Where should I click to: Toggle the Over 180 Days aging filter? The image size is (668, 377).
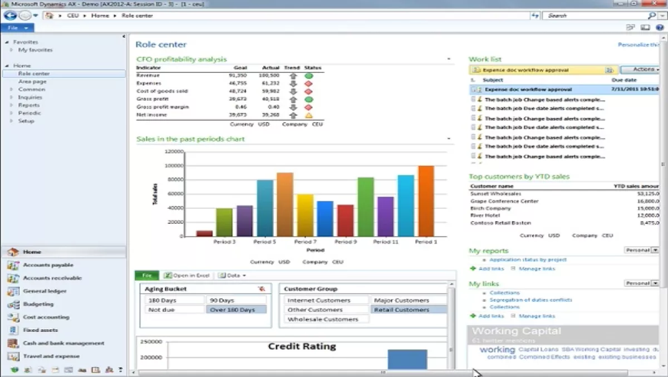236,310
